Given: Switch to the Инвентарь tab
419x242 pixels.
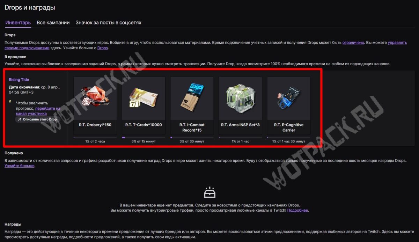Looking at the screenshot, I should pyautogui.click(x=18, y=23).
